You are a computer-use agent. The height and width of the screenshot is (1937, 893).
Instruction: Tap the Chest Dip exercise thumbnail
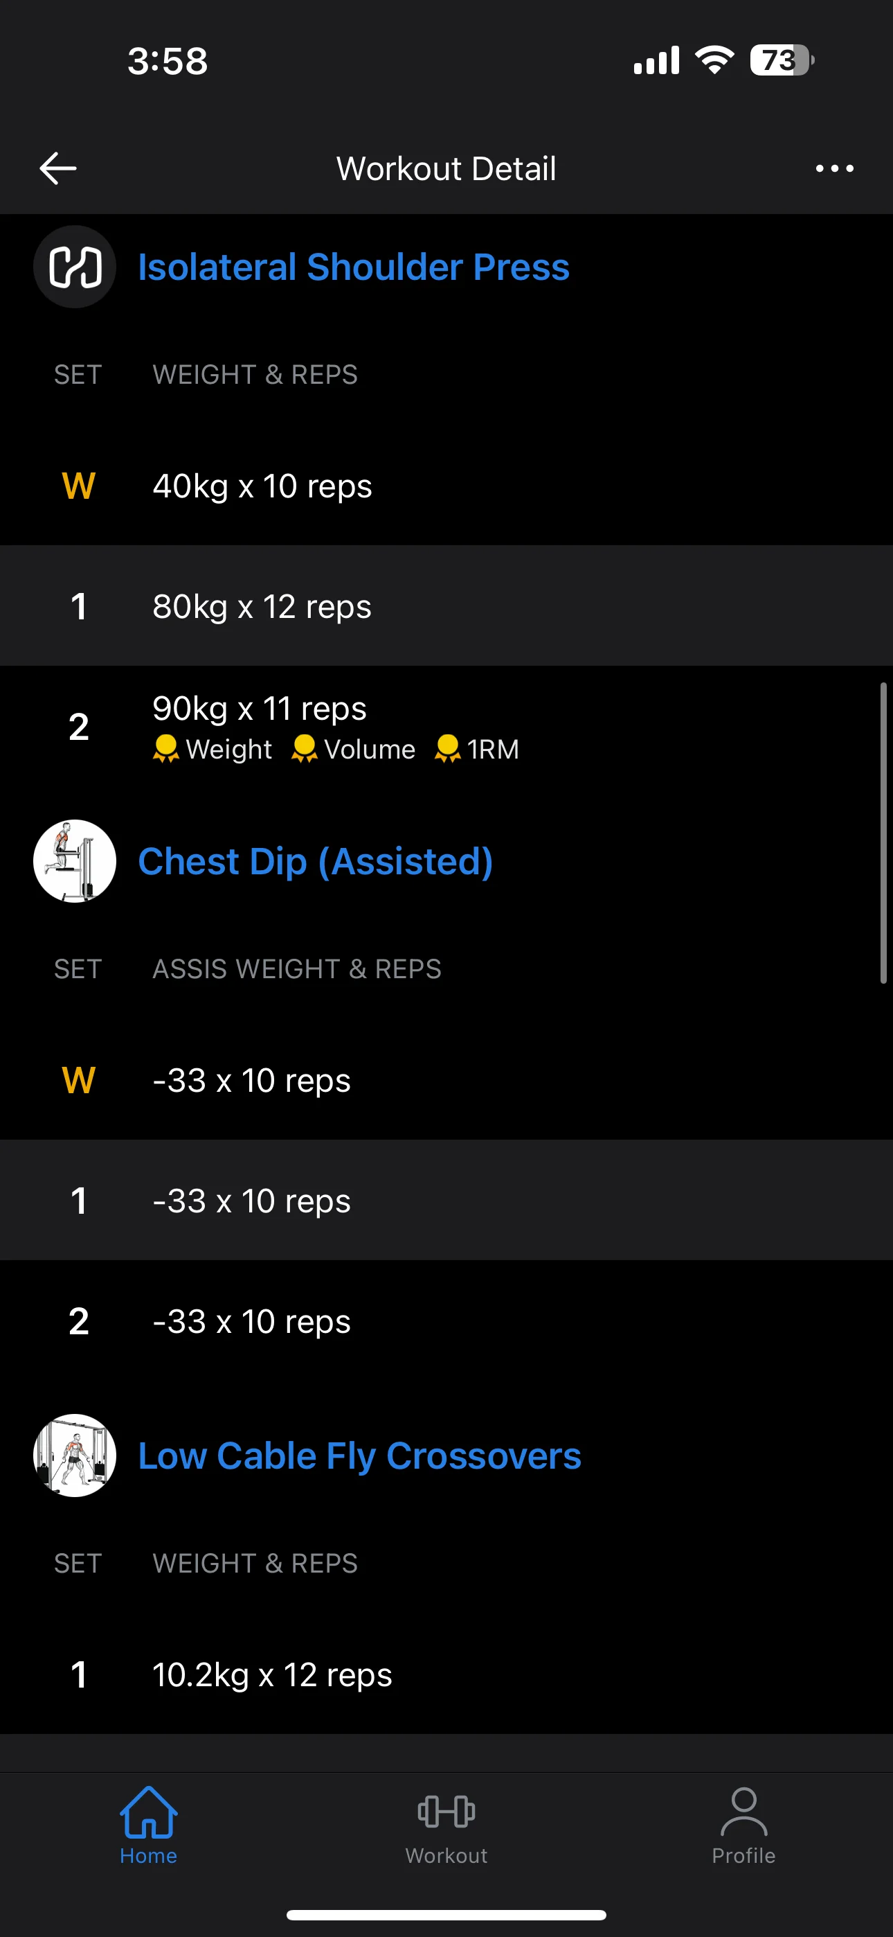point(75,861)
